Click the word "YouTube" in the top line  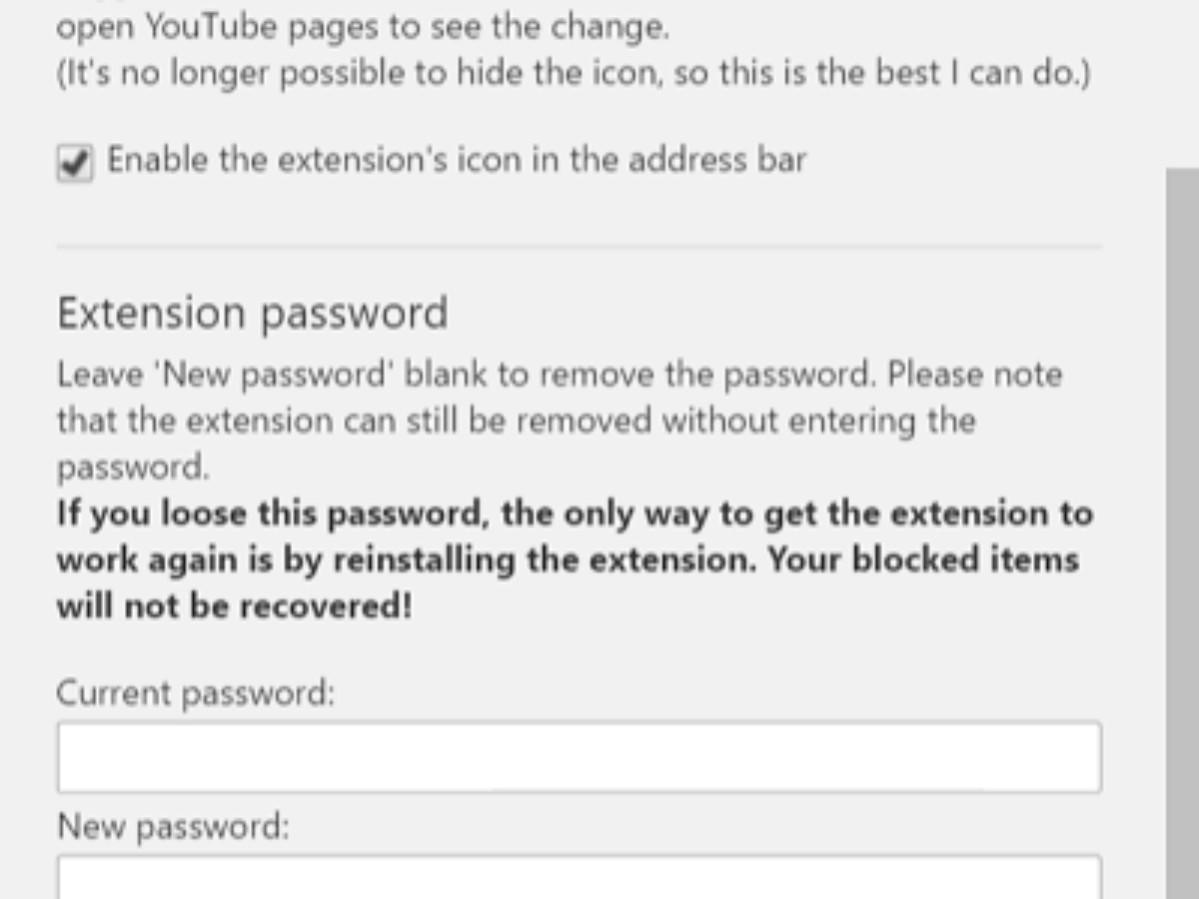point(201,28)
